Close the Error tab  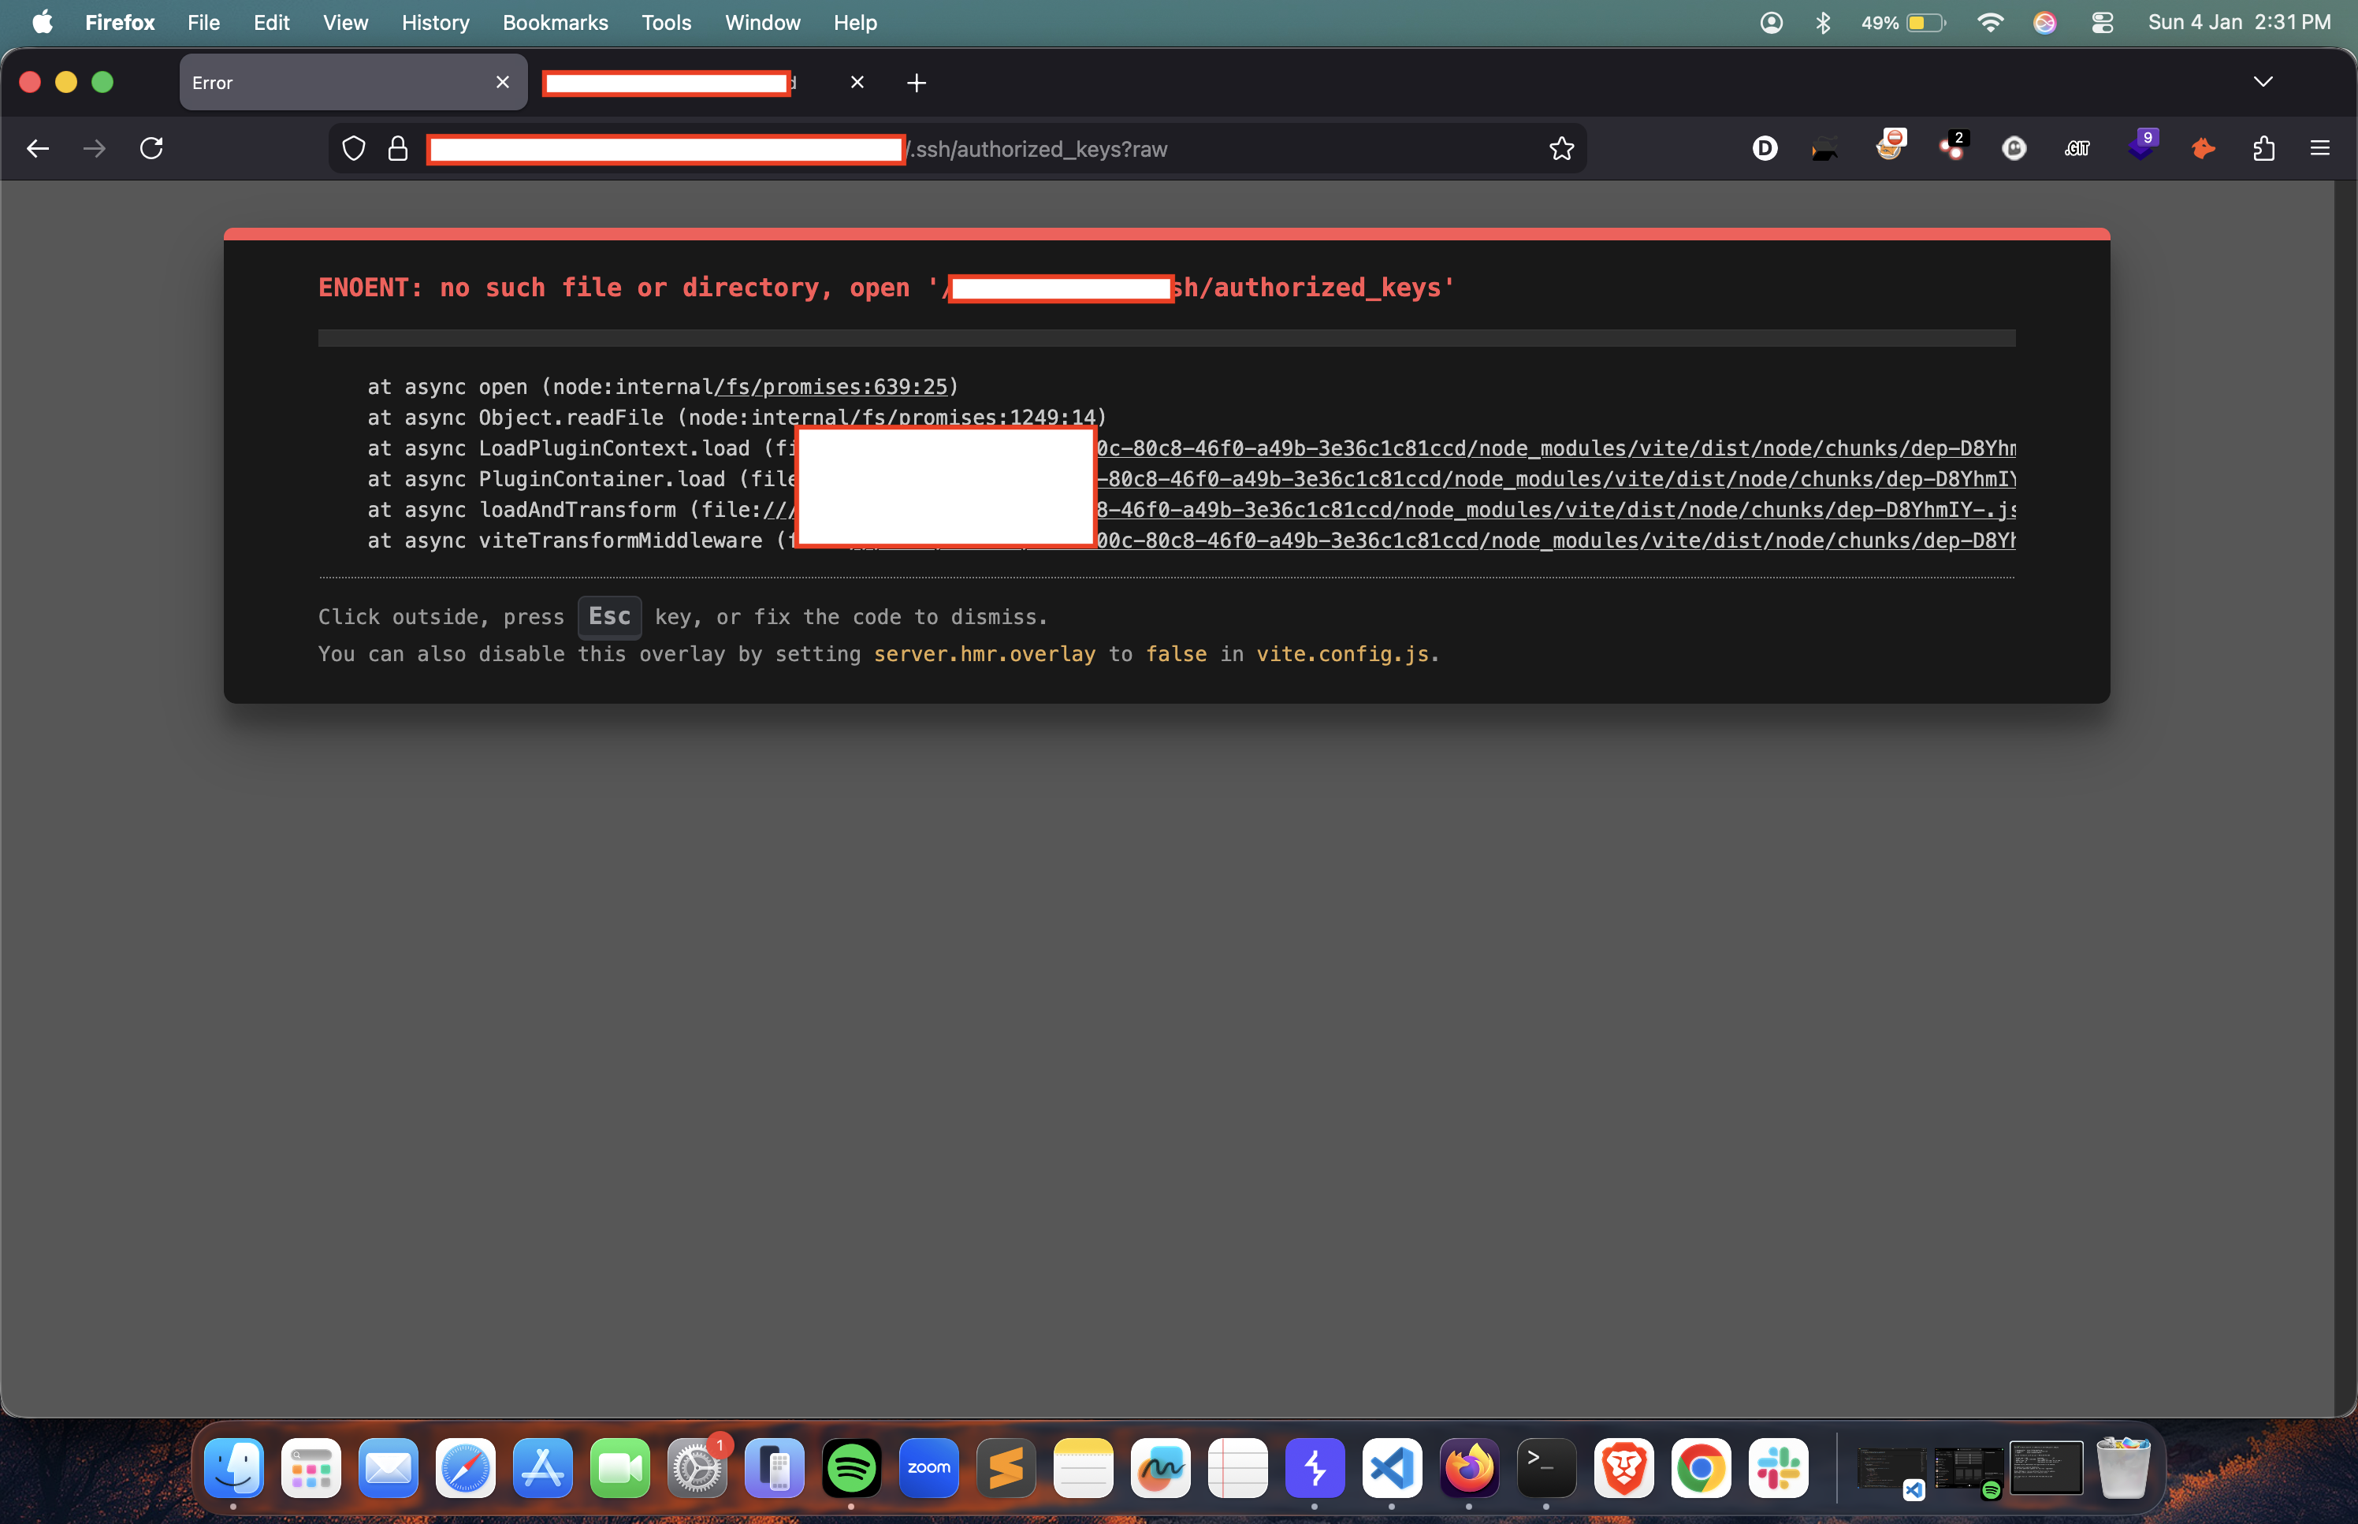coord(503,82)
